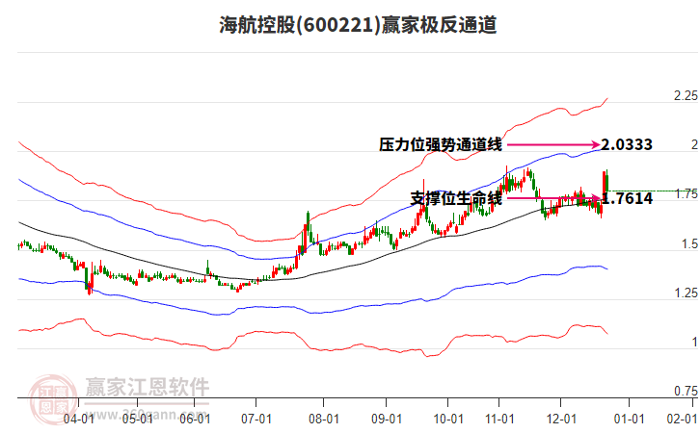
Task: Select the 压力位强势通道线 label
Action: [x=441, y=144]
